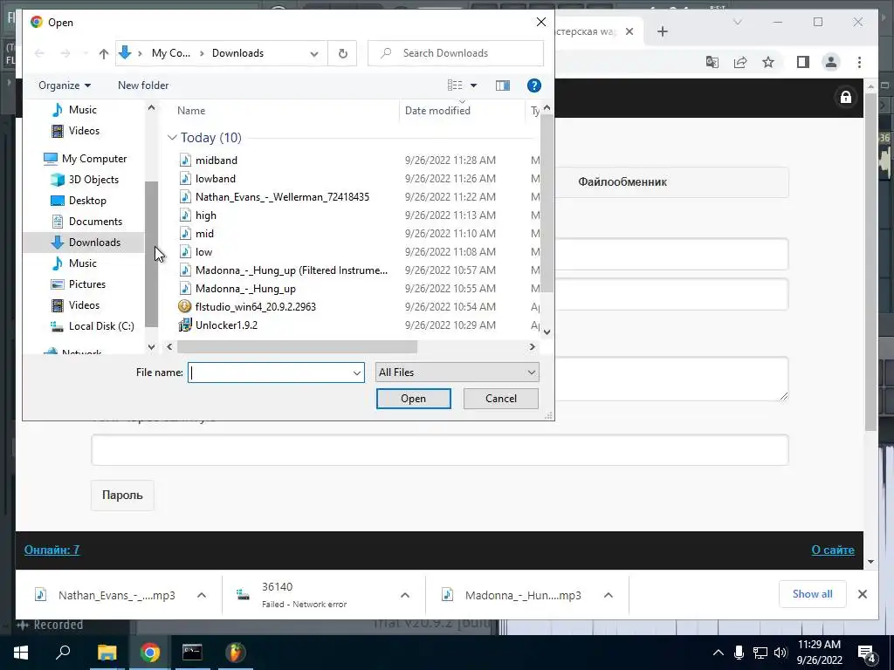The width and height of the screenshot is (894, 670).
Task: Open Chrome three-dot menu
Action: [x=859, y=62]
